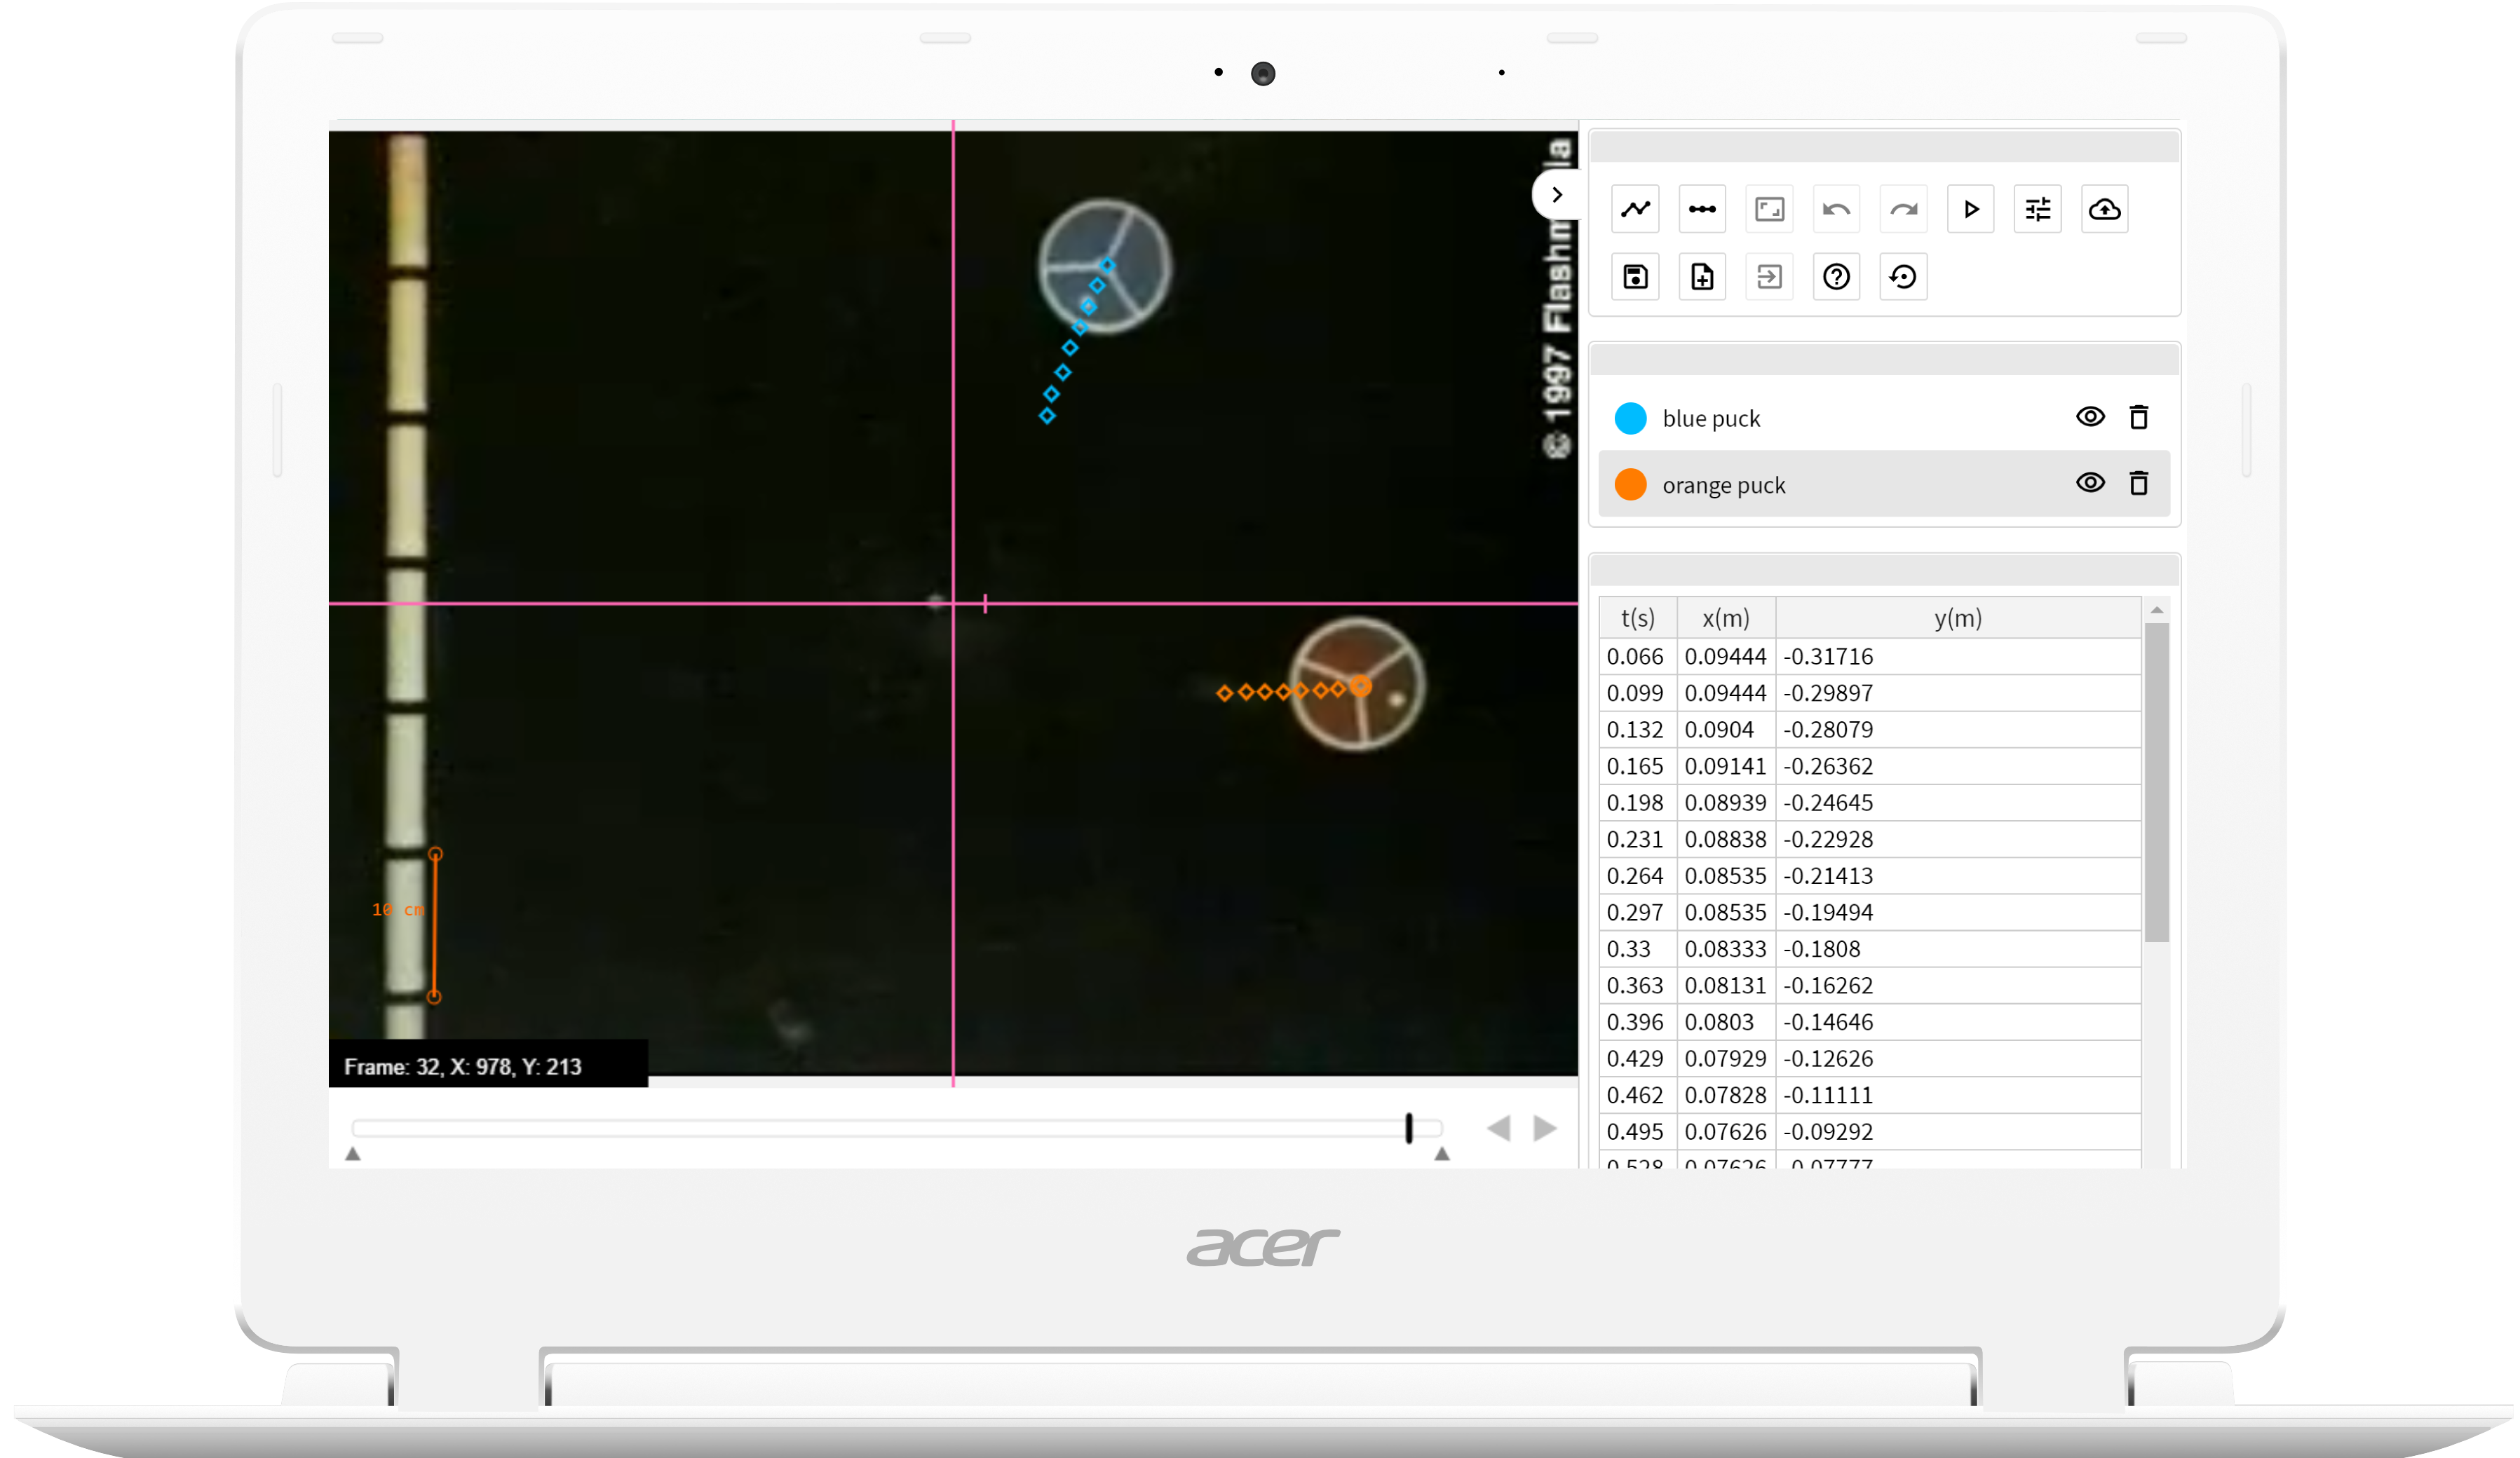This screenshot has width=2520, height=1458.
Task: Step back one video frame
Action: [1499, 1128]
